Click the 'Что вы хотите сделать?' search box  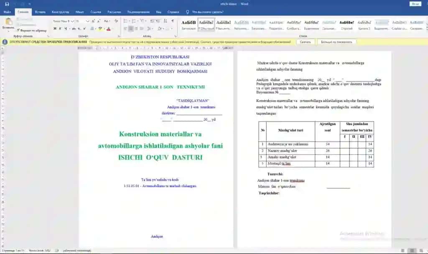pyautogui.click(x=207, y=12)
